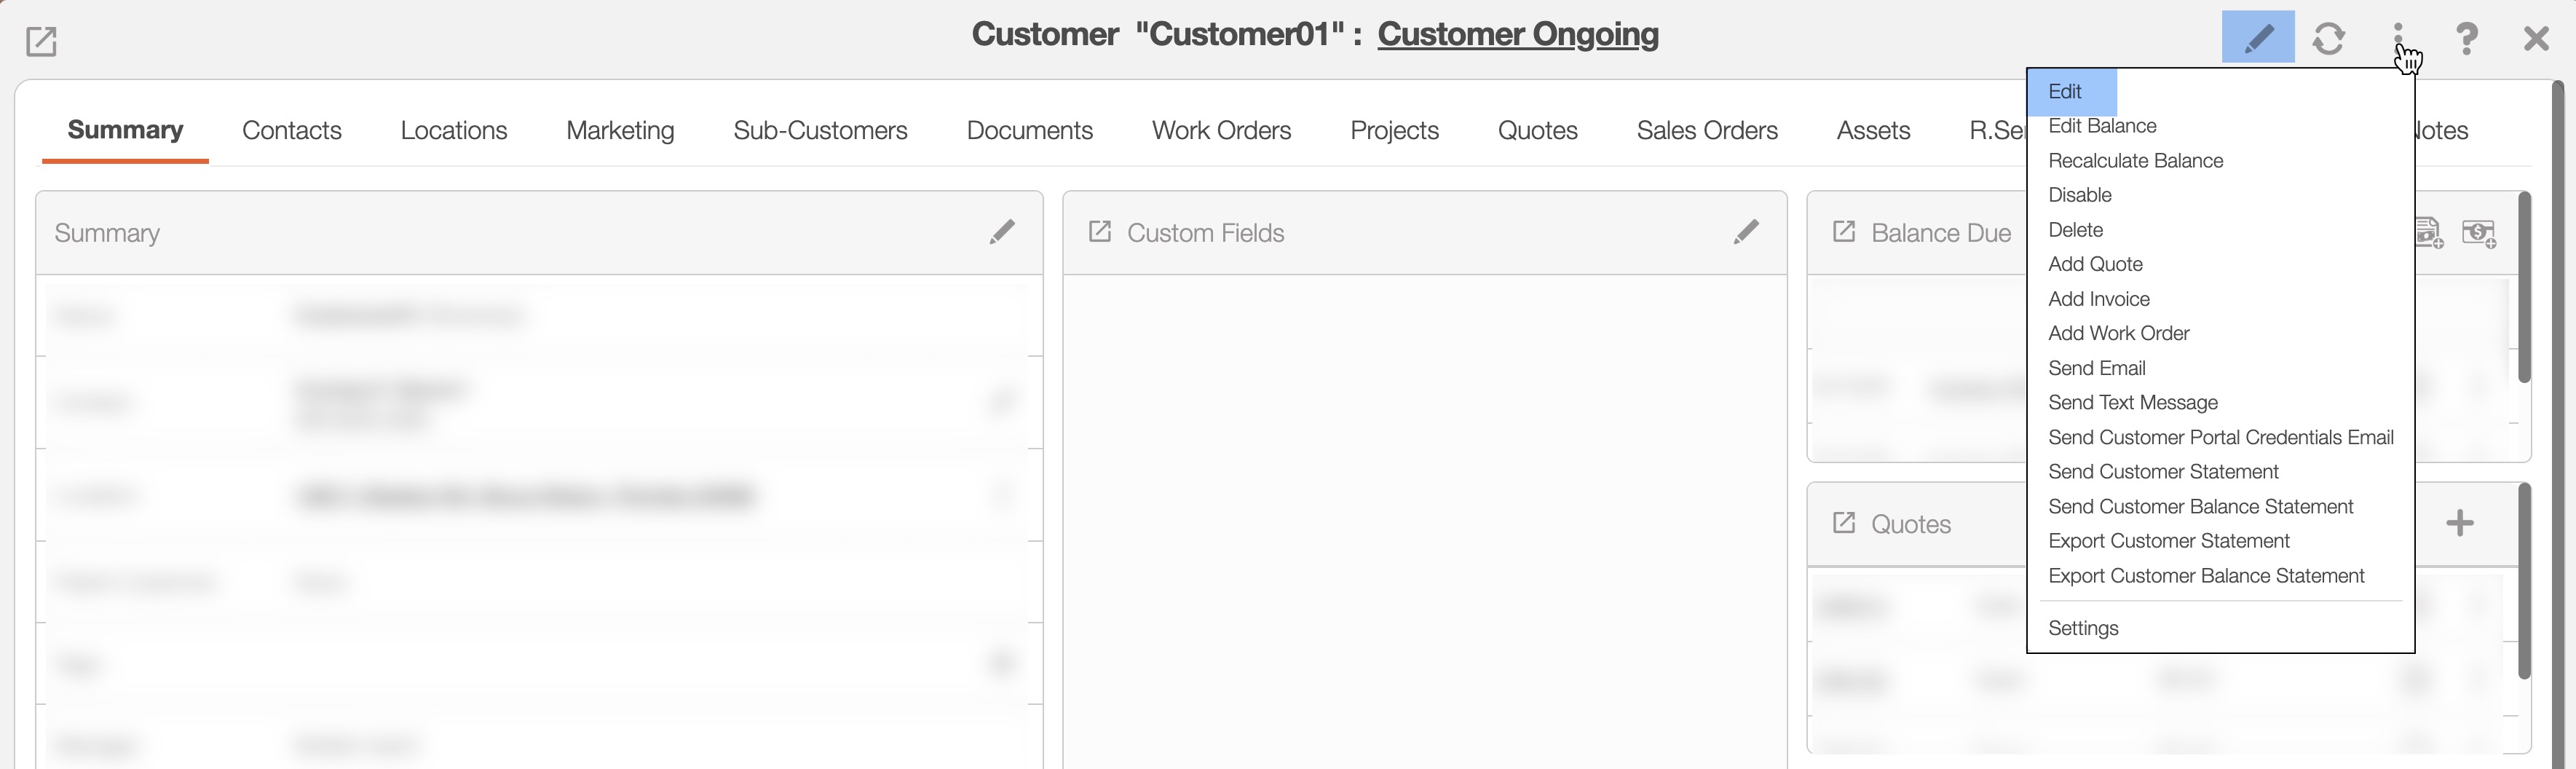The width and height of the screenshot is (2576, 769).
Task: Click the refresh icon in header
Action: tap(2329, 38)
